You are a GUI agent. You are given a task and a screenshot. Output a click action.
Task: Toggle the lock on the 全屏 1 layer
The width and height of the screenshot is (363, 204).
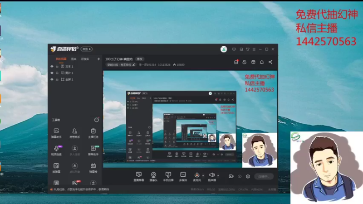click(57, 79)
